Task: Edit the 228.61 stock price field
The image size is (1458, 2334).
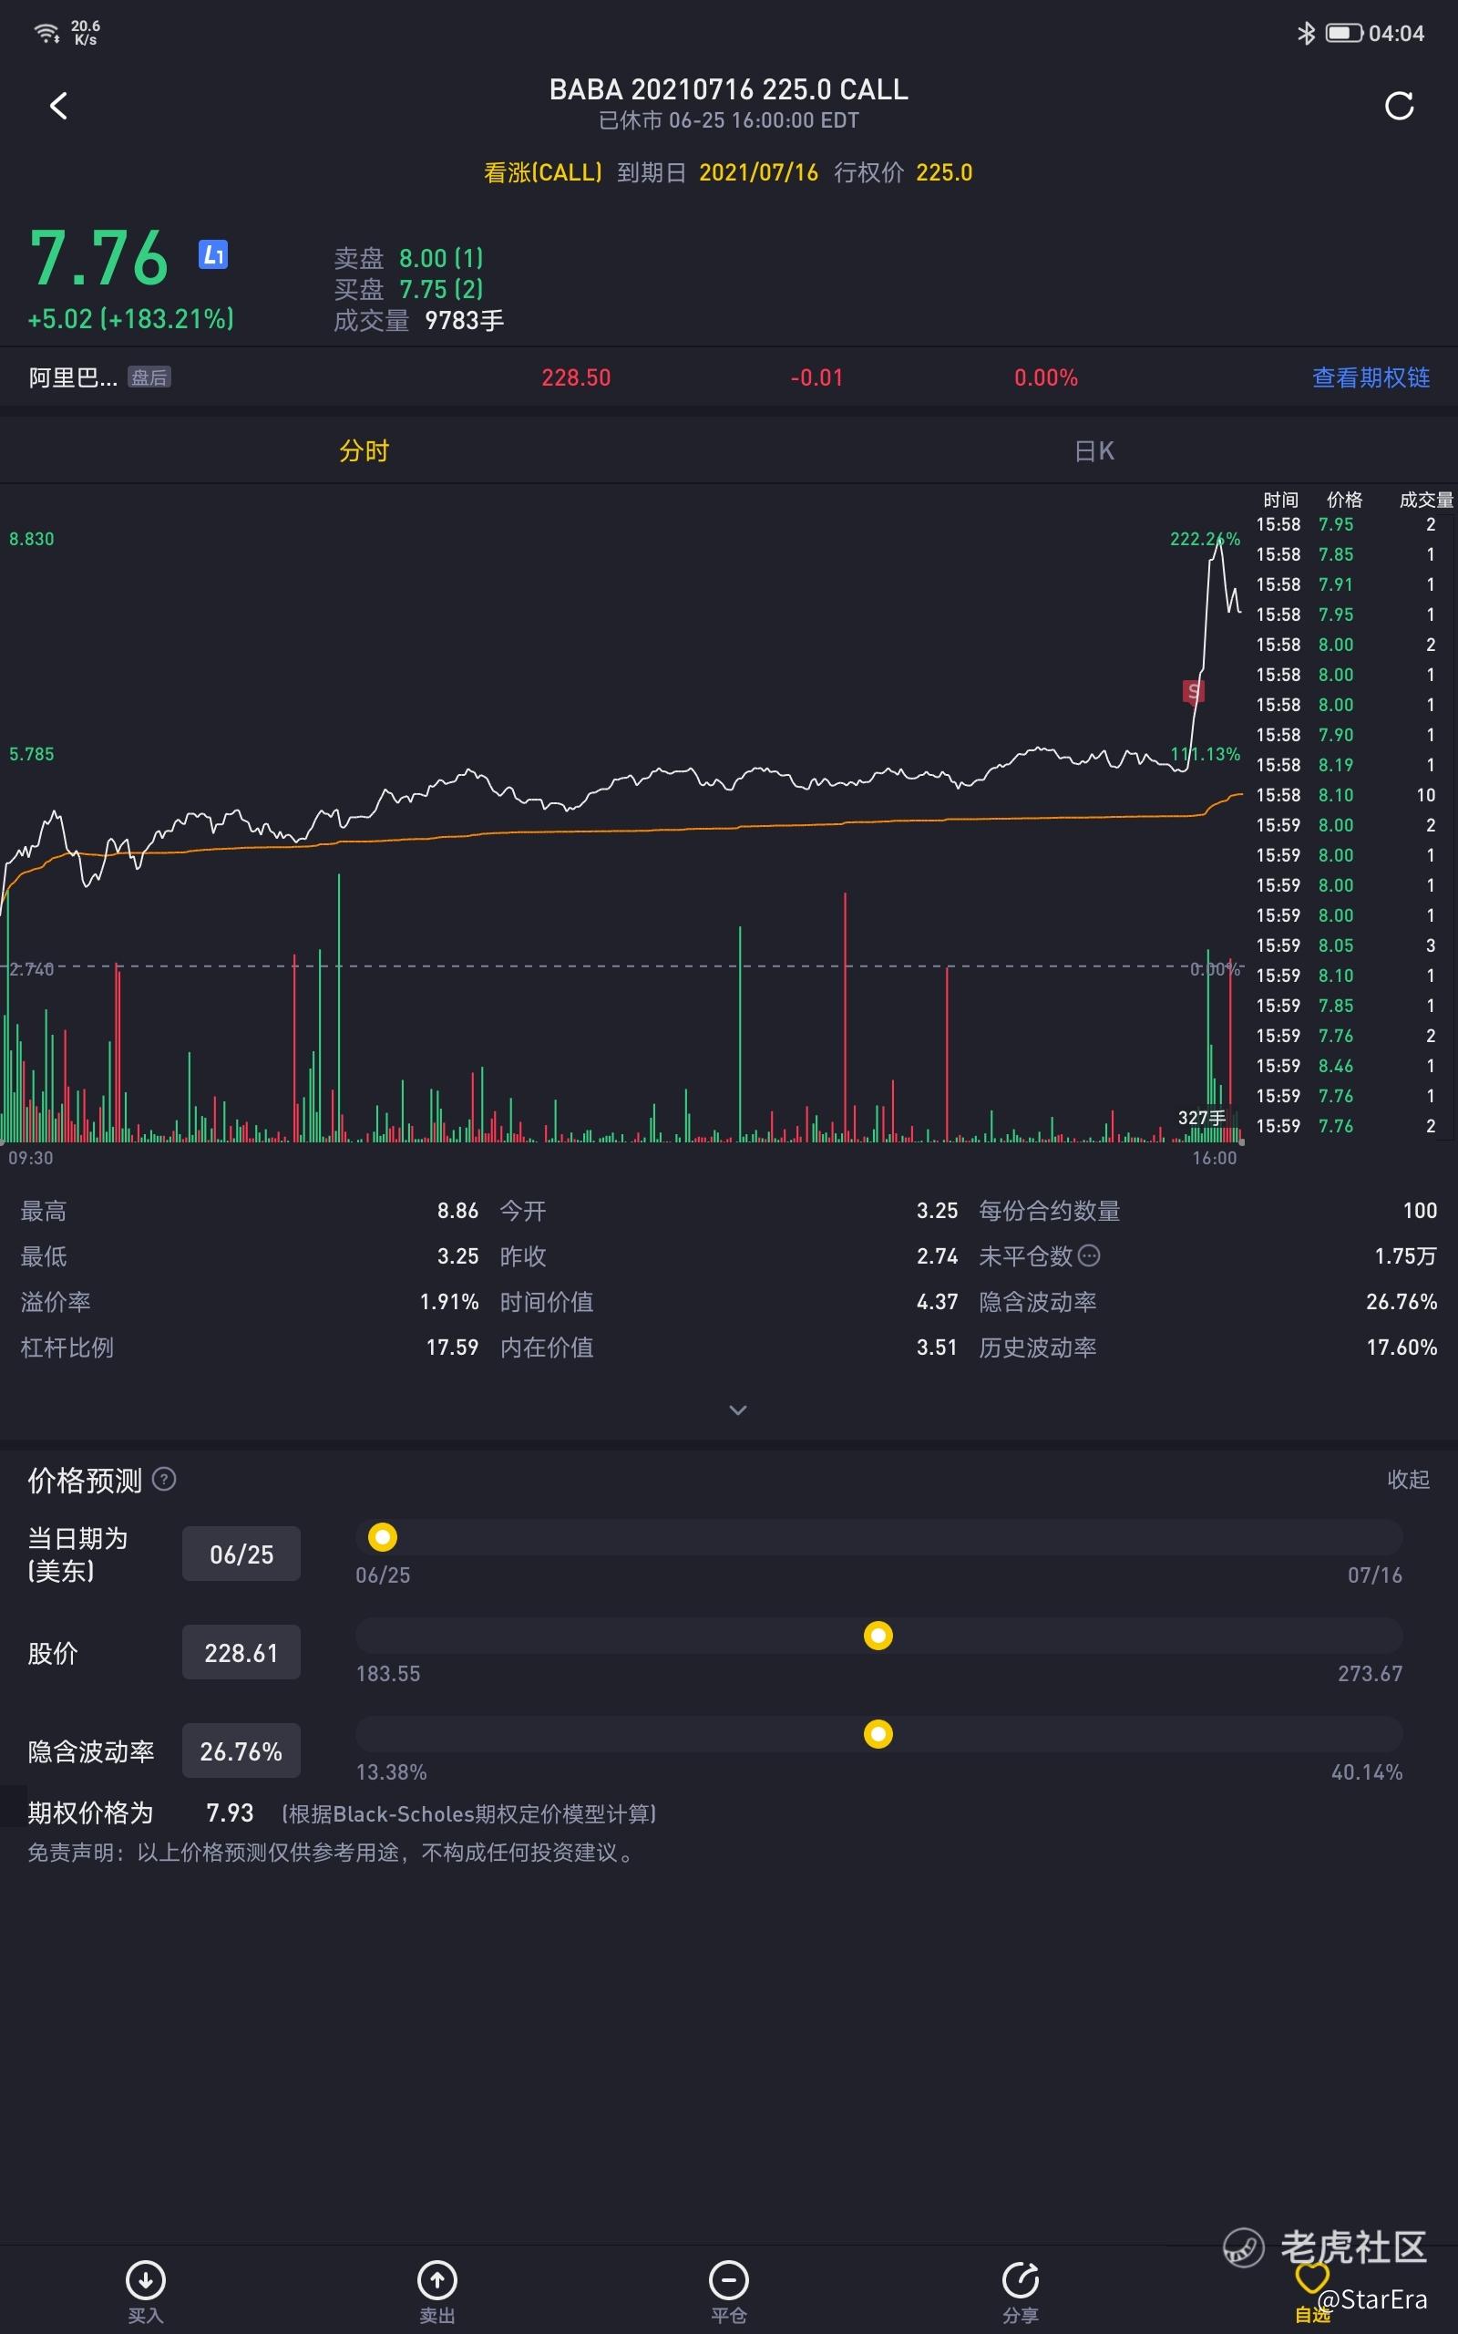Action: [241, 1652]
